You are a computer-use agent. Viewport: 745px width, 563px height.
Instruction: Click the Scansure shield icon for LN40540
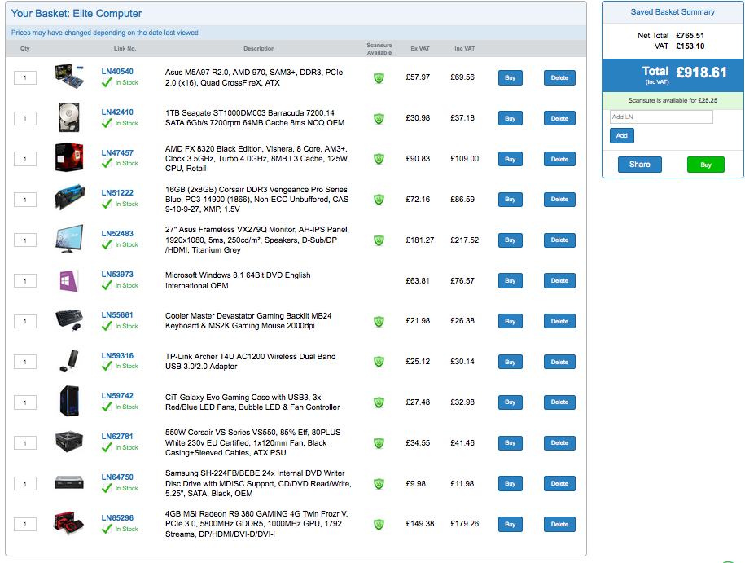[x=379, y=77]
